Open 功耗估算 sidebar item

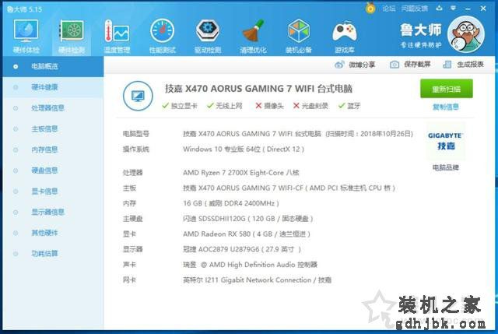point(53,254)
